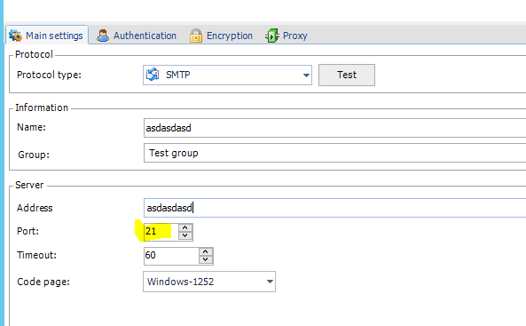The image size is (526, 326).
Task: Decrease the Port value with down arrow
Action: (185, 235)
